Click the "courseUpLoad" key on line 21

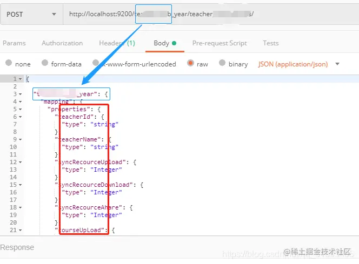coord(79,230)
